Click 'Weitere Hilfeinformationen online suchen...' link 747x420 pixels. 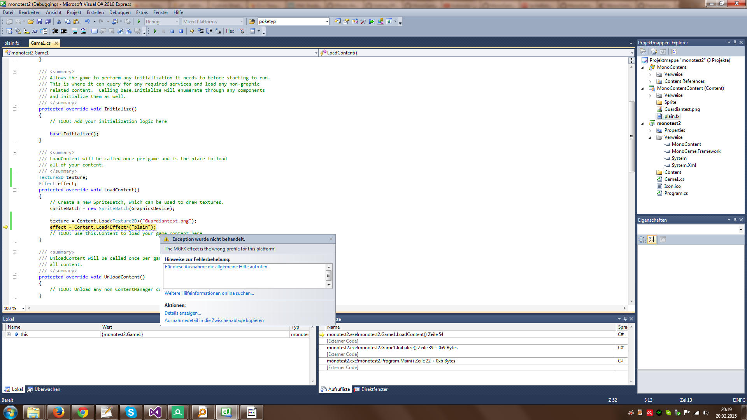coord(209,293)
